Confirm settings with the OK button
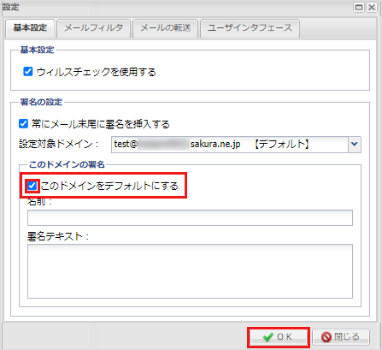 tap(279, 337)
